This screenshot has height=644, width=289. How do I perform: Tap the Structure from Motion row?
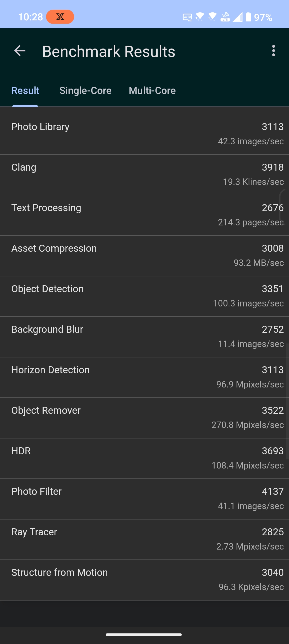(x=144, y=580)
